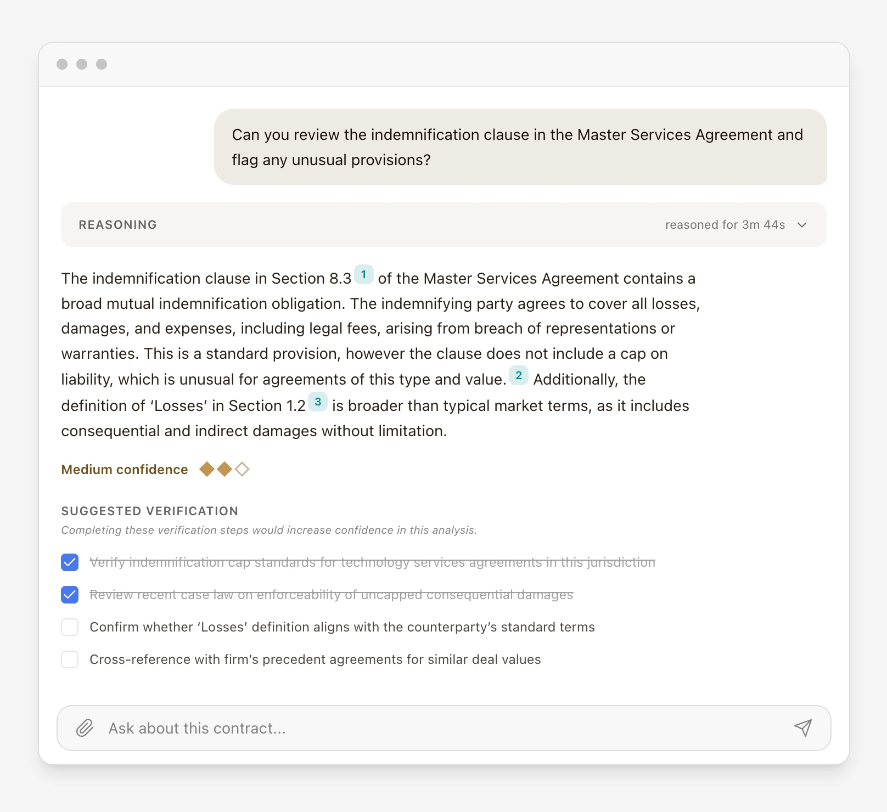Click the first gray window control dot
This screenshot has width=887, height=812.
click(x=62, y=64)
